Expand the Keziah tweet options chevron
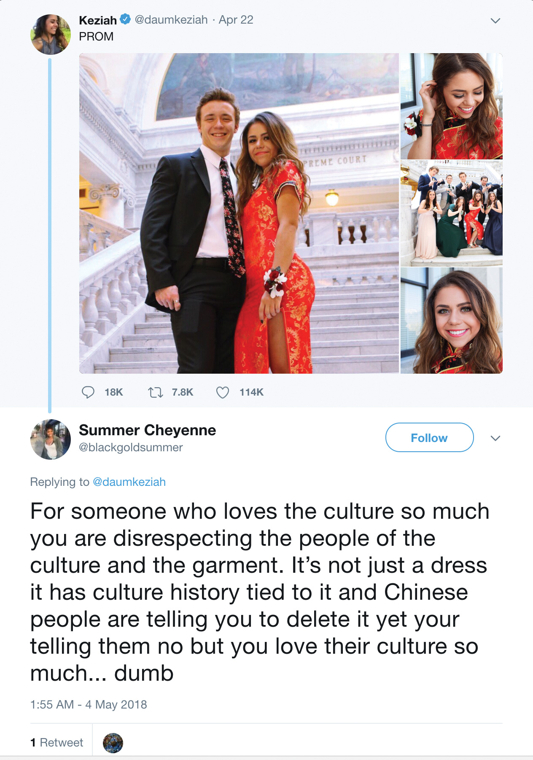The width and height of the screenshot is (533, 760). point(495,21)
